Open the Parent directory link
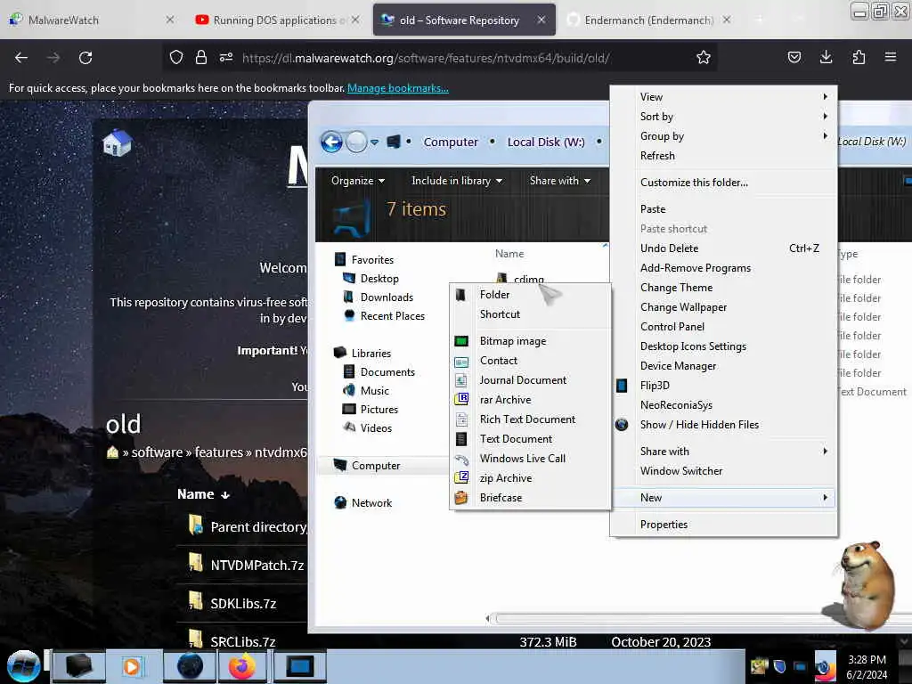Viewport: 912px width, 684px height. click(259, 527)
